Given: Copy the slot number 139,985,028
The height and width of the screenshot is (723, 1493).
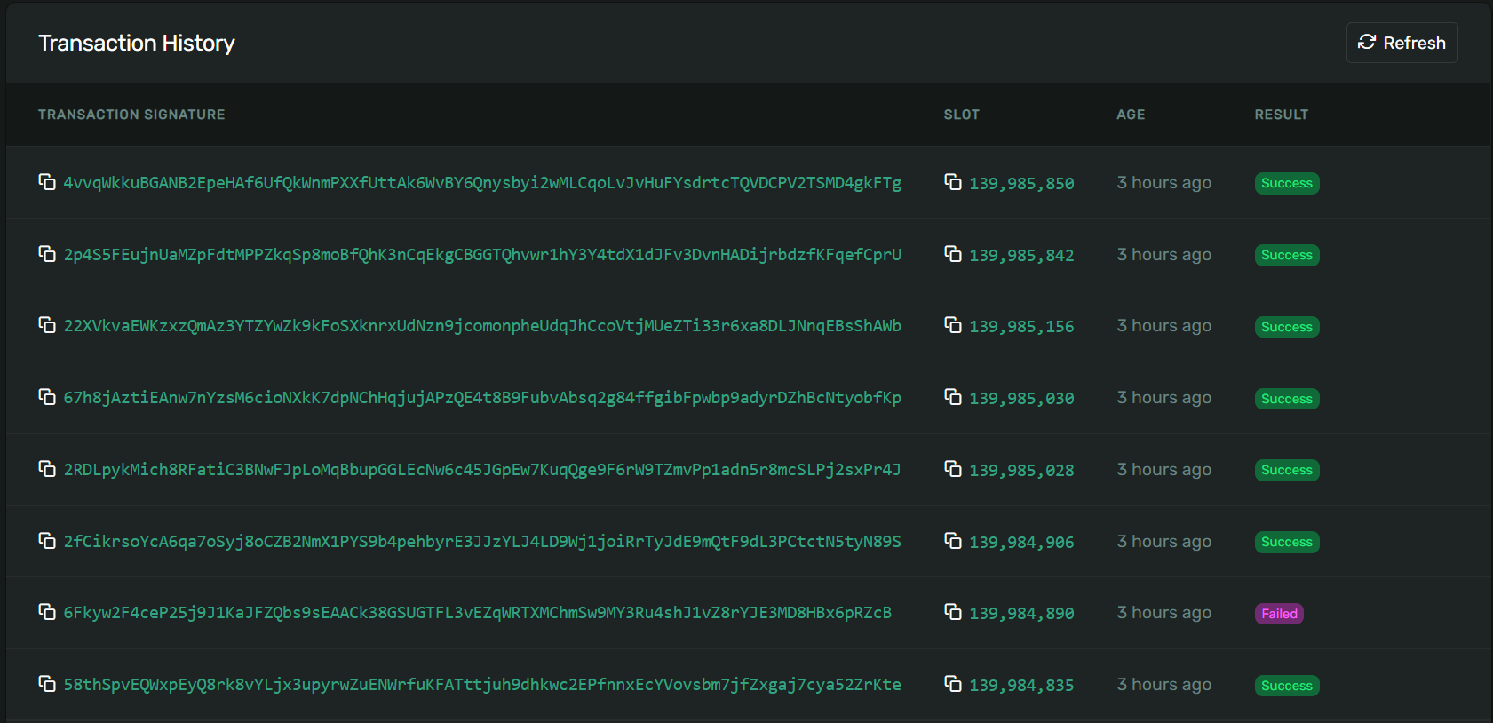Looking at the screenshot, I should [953, 469].
